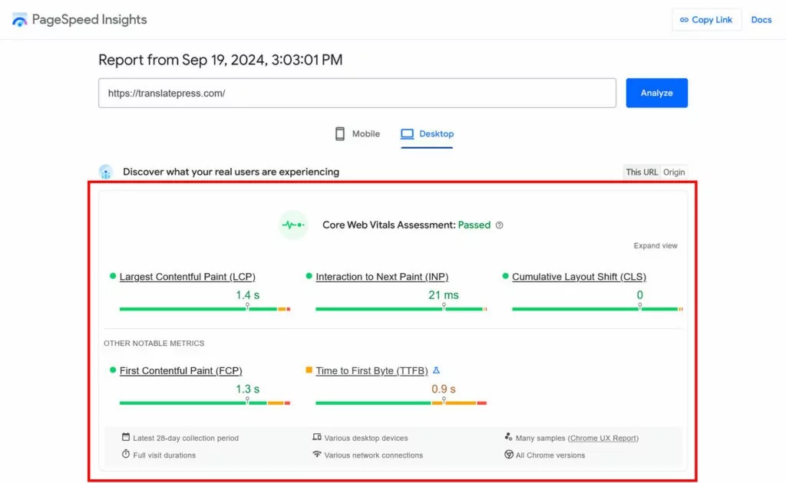Click the laptop icon on Desktop tab
Viewport: 786px width, 483px height.
coord(407,133)
